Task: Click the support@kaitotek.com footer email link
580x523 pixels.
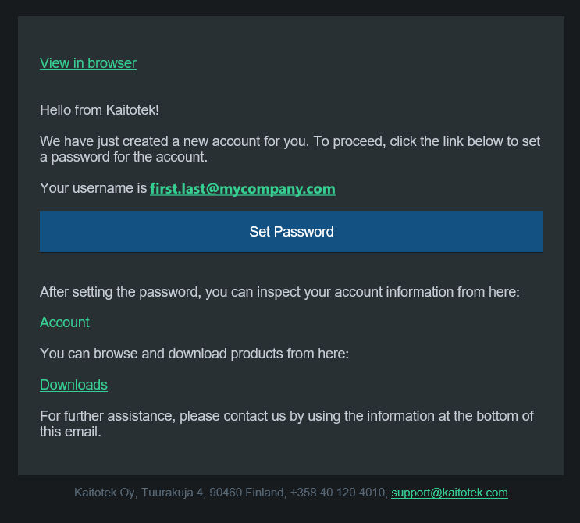Action: pos(450,493)
